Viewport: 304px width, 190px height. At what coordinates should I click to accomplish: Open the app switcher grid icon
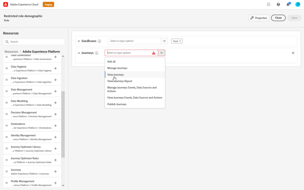268,4
